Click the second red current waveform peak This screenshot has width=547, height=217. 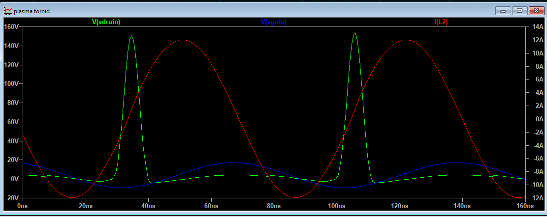[405, 40]
